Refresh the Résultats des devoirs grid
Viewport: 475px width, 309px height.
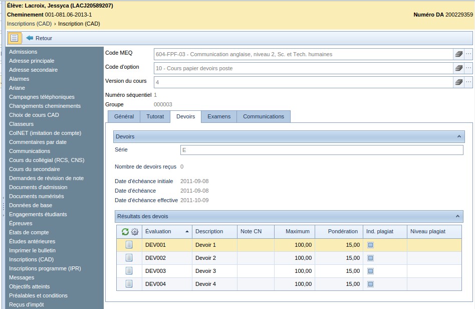125,232
